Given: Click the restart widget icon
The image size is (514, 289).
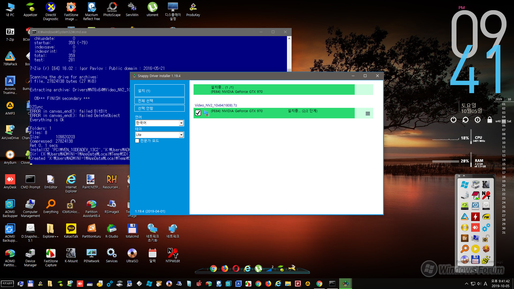Looking at the screenshot, I should coord(466,120).
